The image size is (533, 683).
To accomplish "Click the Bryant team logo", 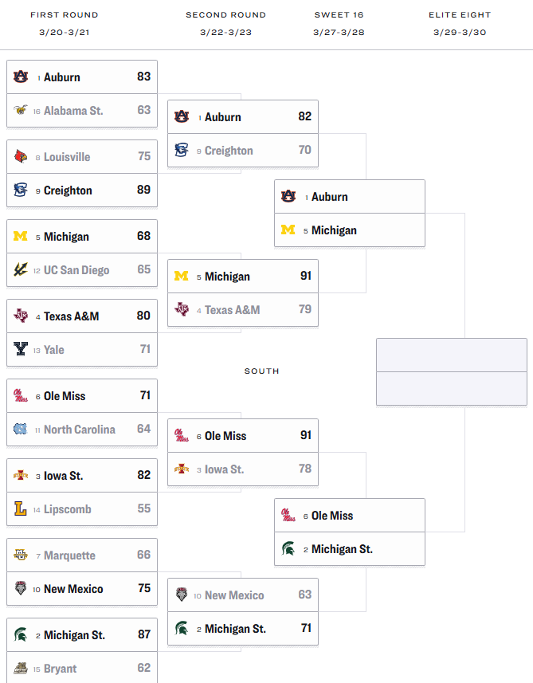I will 21,669.
